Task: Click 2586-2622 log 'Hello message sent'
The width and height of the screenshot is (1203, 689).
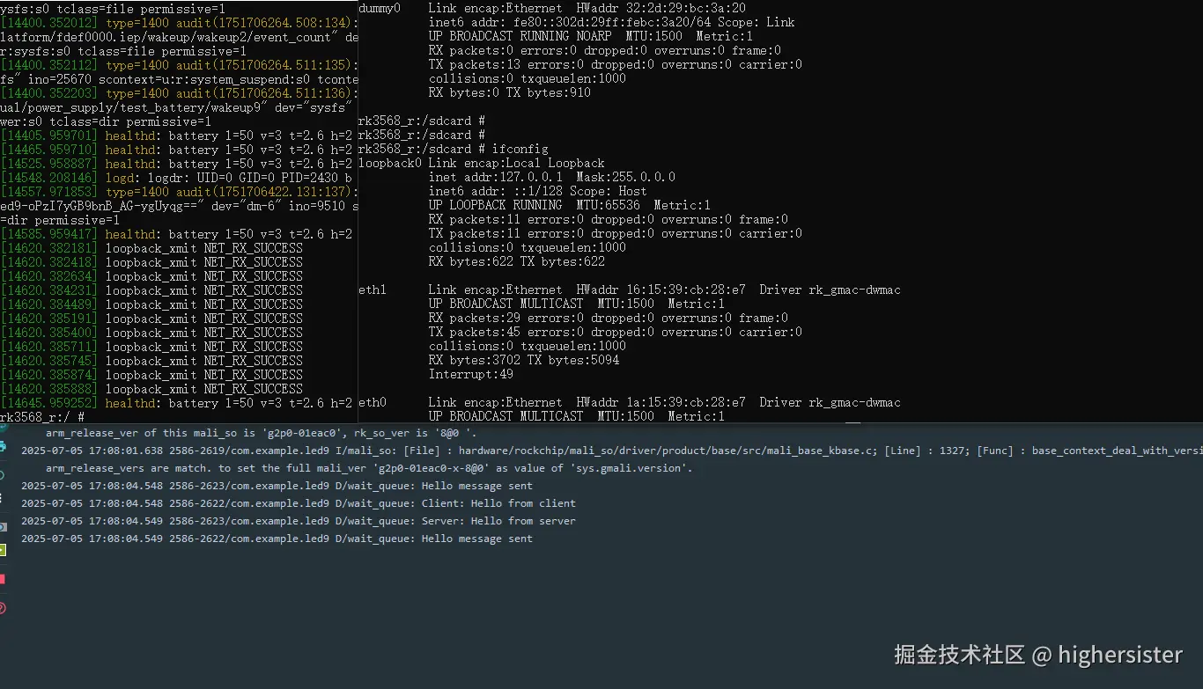Action: coord(277,539)
